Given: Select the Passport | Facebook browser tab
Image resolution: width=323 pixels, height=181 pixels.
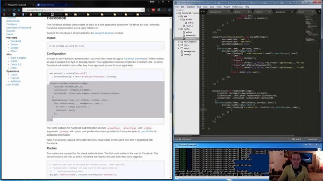Looking at the screenshot, I should 19,5.
